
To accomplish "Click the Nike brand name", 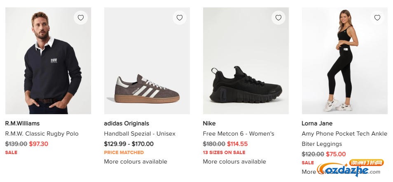I will click(209, 123).
